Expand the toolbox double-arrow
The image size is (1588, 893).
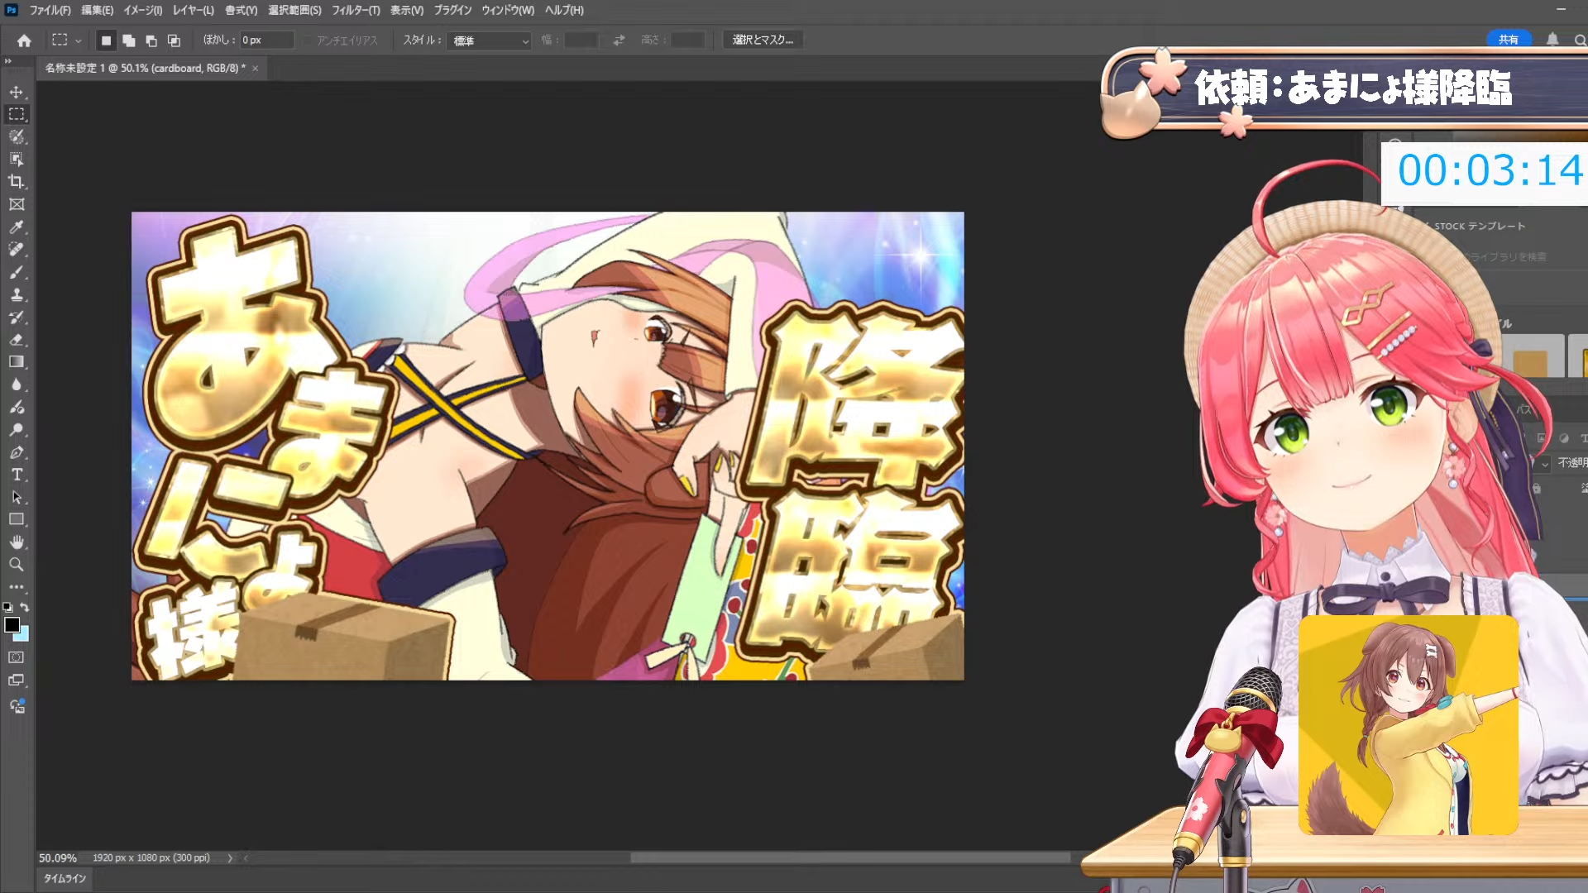[8, 61]
